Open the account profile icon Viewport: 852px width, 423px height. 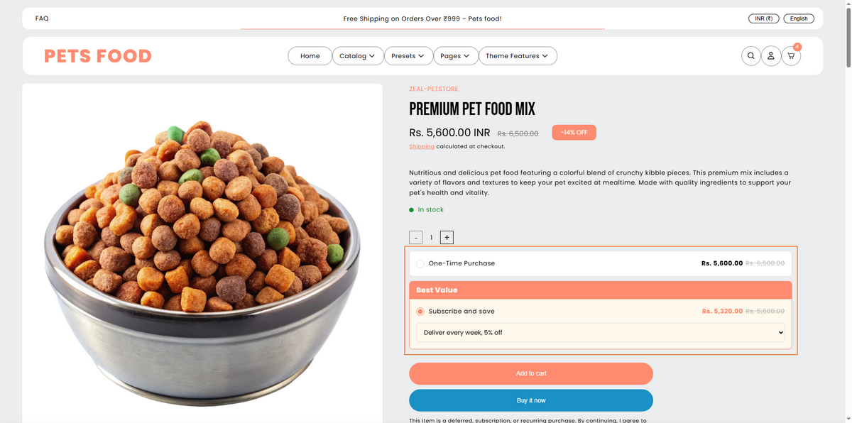coord(771,56)
